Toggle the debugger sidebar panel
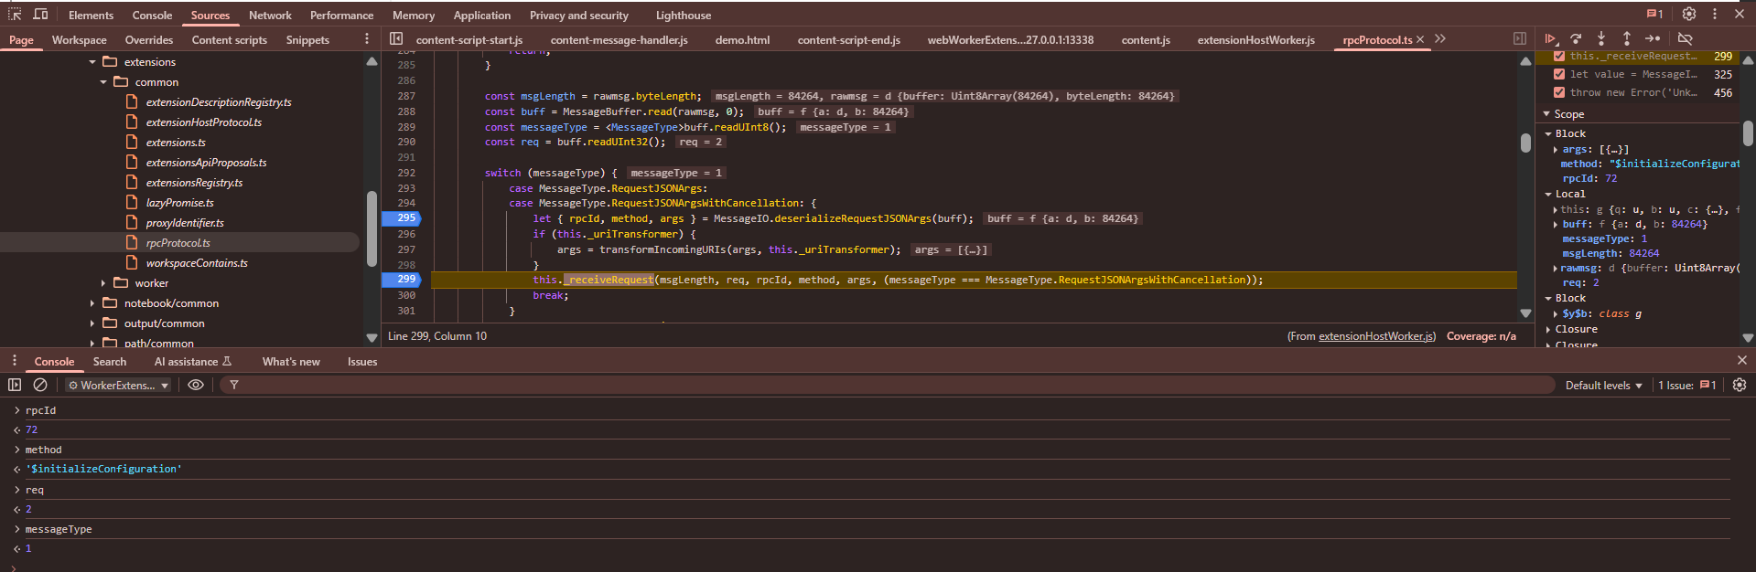The image size is (1756, 572). point(1520,39)
